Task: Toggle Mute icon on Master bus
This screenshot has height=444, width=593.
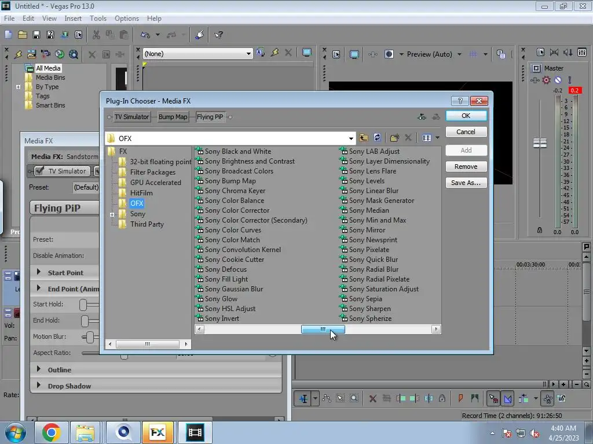Action: click(x=558, y=80)
